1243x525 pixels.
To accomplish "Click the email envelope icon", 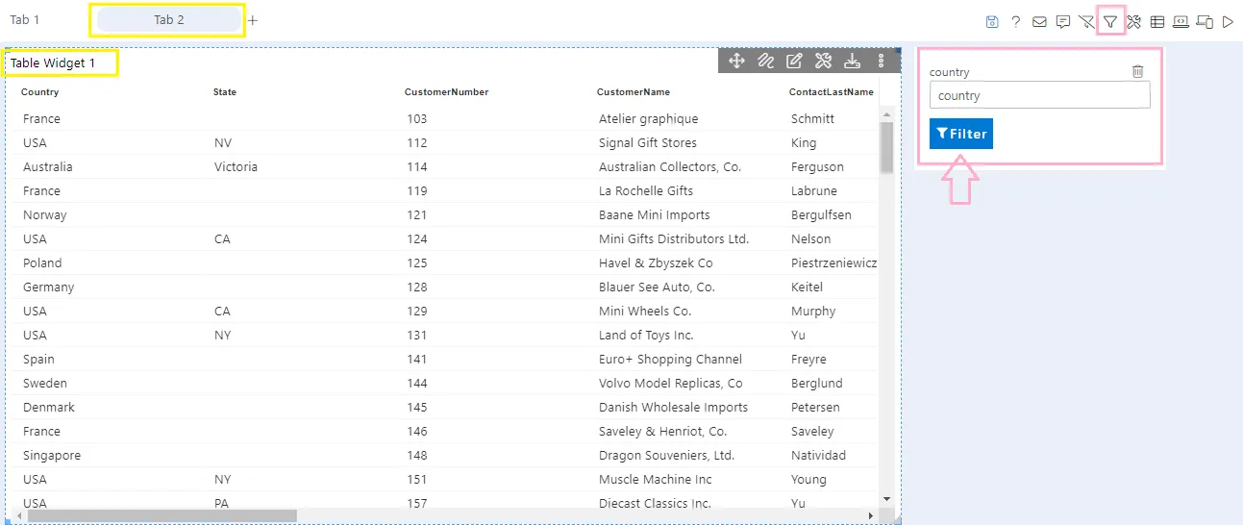I will (1039, 21).
